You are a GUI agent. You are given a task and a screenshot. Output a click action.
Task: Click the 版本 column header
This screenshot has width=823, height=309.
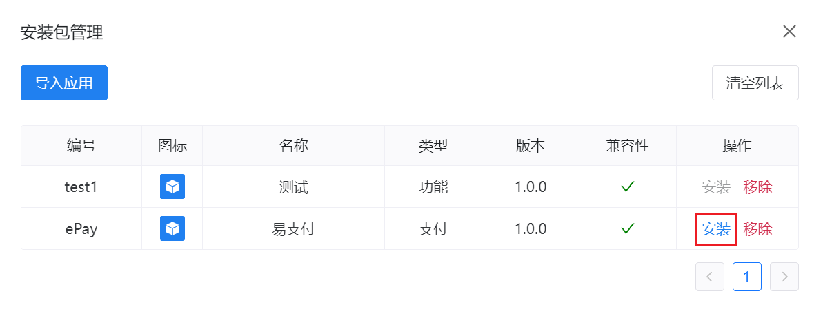[x=530, y=146]
